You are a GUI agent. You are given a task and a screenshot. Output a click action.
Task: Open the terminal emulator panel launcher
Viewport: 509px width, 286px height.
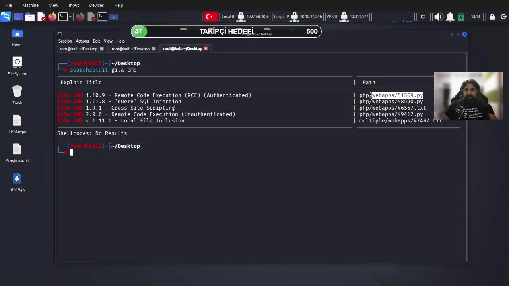coord(63,17)
